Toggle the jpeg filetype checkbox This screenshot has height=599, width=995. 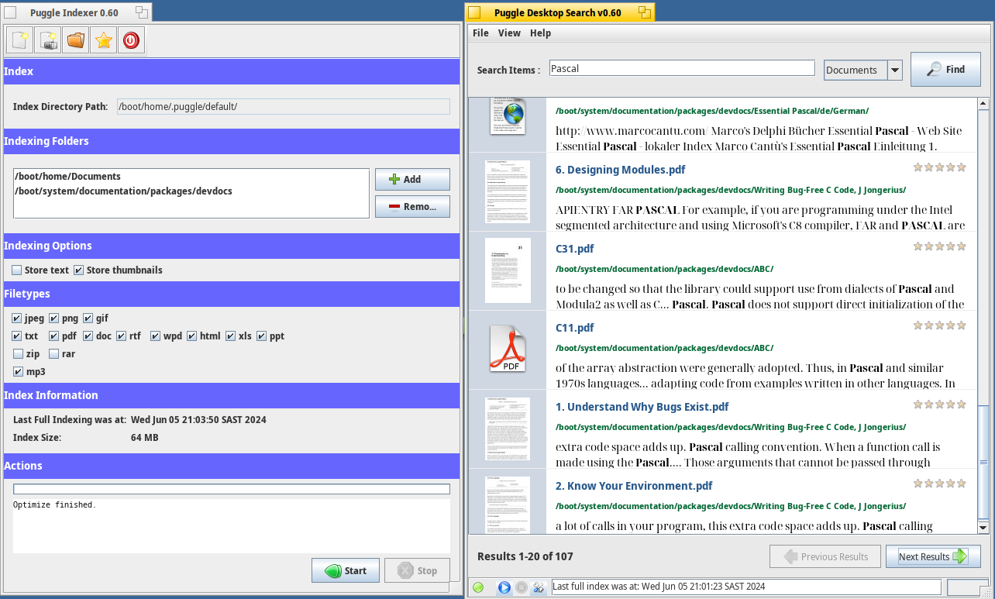coord(17,318)
